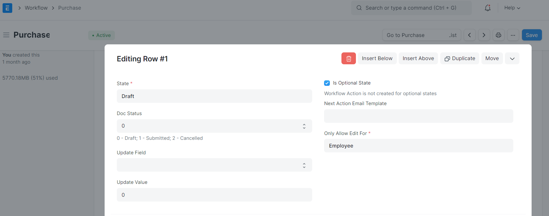Click Insert Above button
Screen dimensions: 549x216
[x=418, y=59]
